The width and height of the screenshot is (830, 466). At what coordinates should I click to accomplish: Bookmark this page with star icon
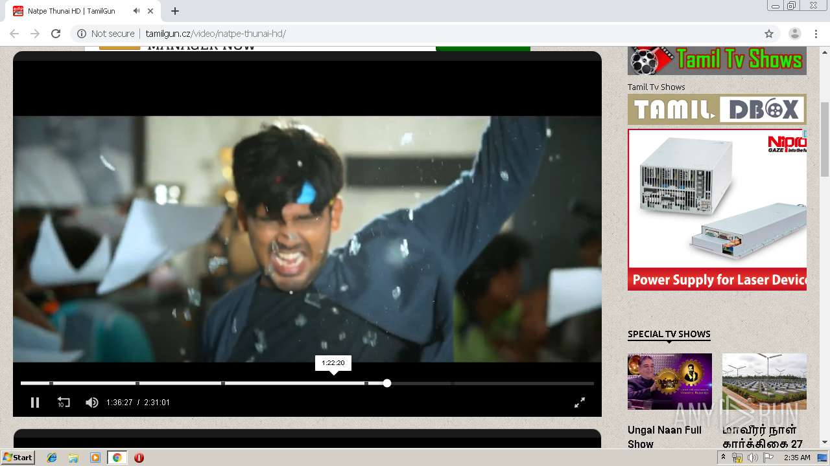coord(769,34)
